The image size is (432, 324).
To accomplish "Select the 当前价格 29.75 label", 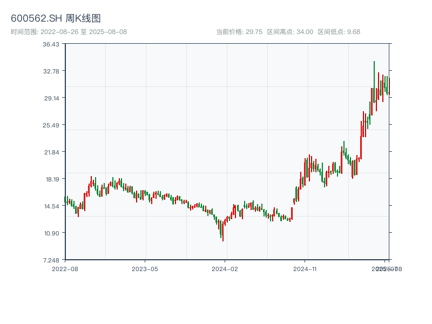I will 239,32.
